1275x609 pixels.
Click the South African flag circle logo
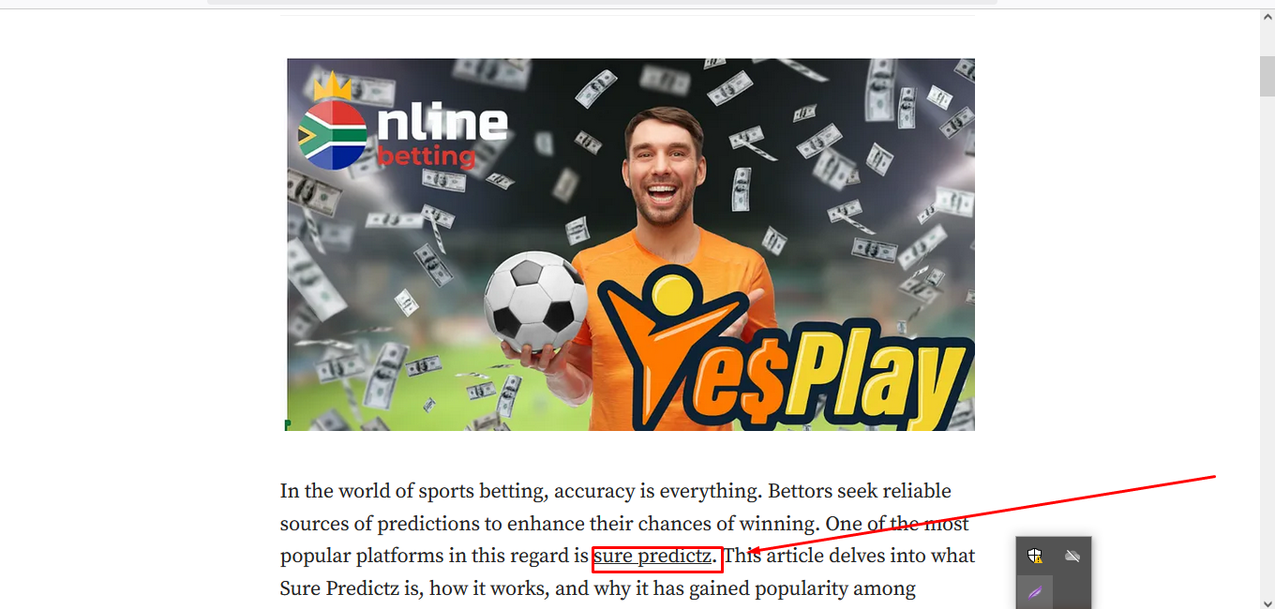332,135
